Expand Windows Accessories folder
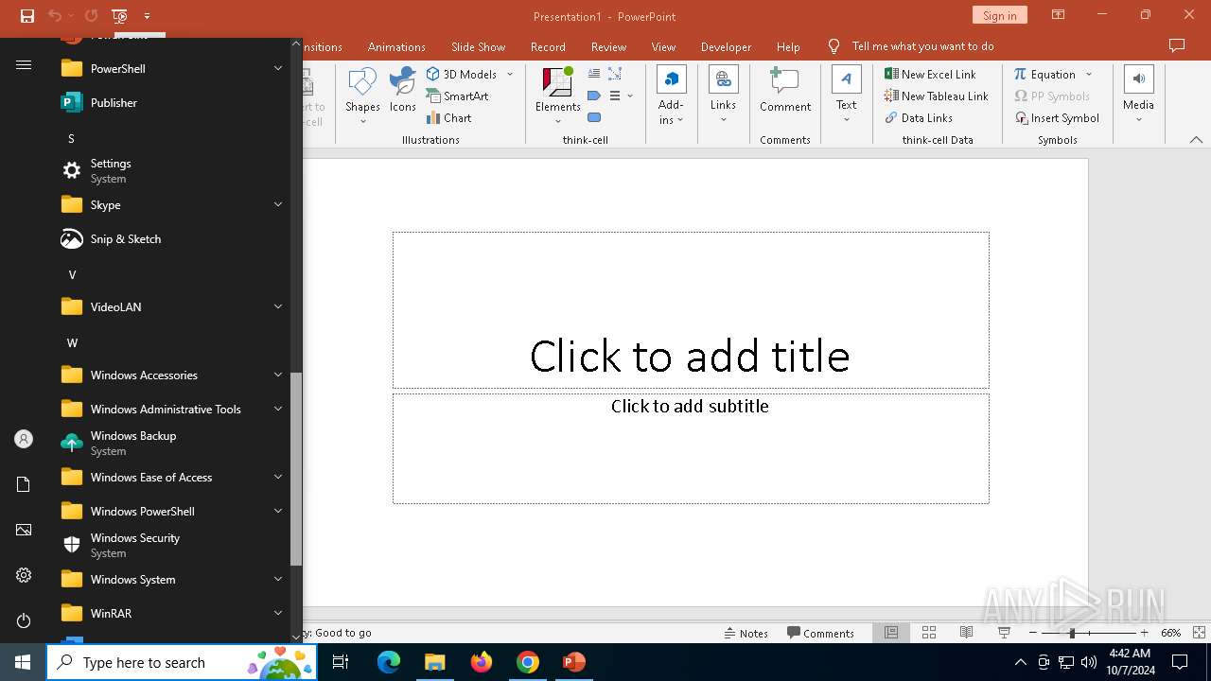The width and height of the screenshot is (1211, 681). click(170, 375)
